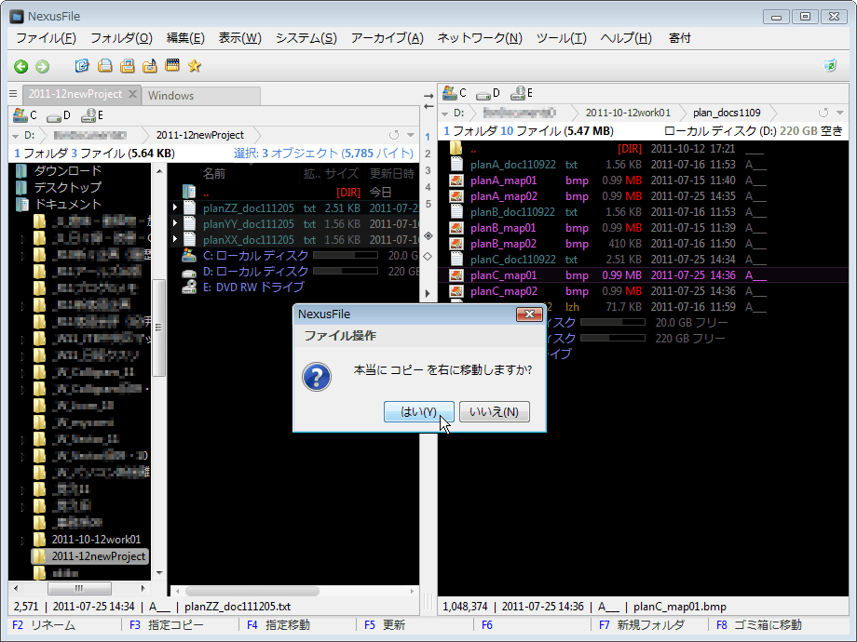Open favorites with the star icon
Screen dimensions: 857x642
click(x=195, y=66)
